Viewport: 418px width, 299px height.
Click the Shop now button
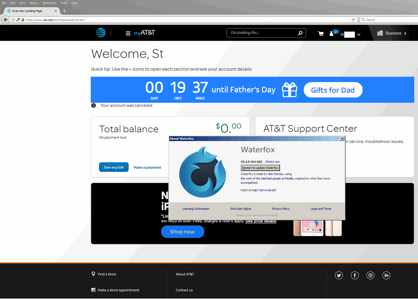[x=183, y=232]
